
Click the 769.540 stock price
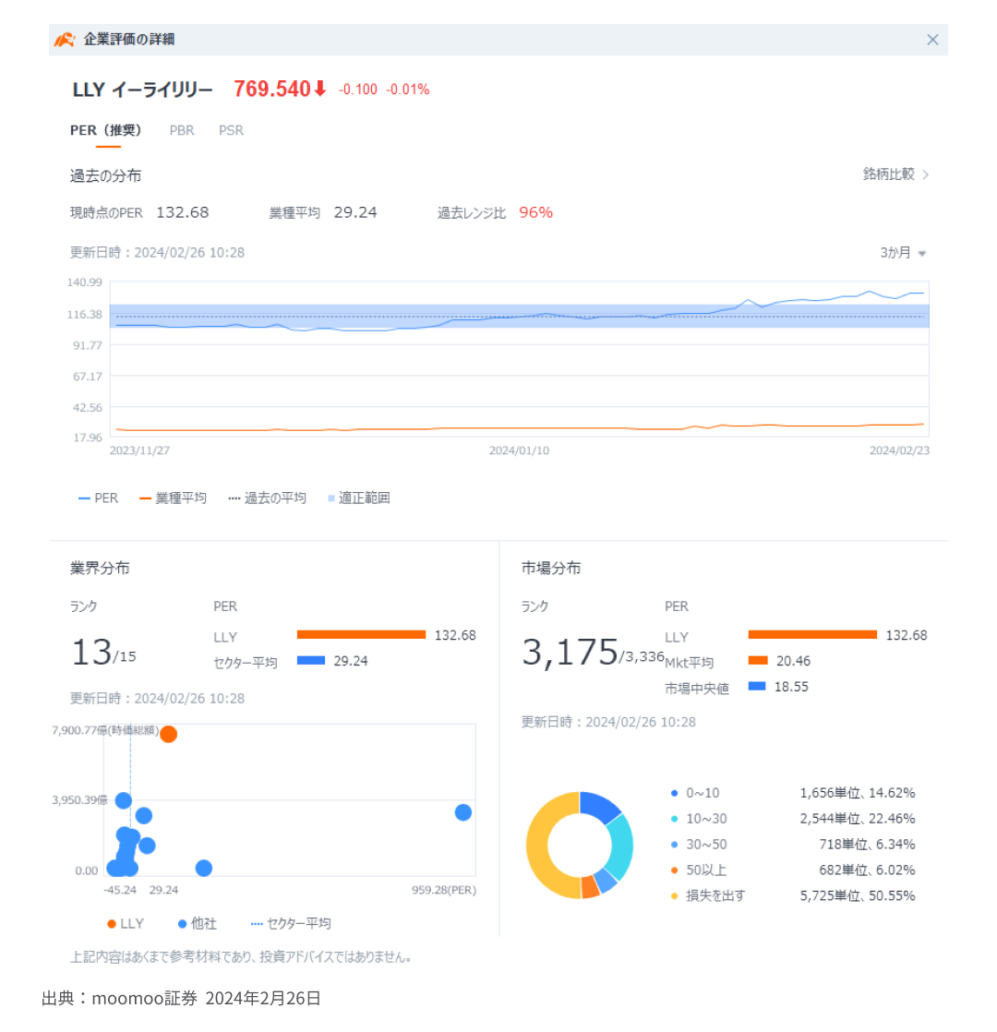(271, 89)
